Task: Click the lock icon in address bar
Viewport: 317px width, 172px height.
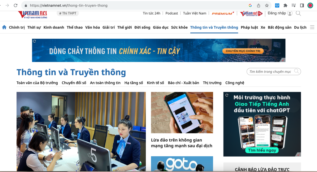Action: (26, 6)
